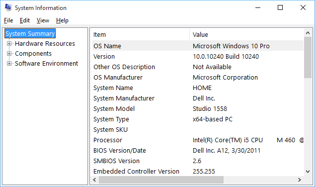The image size is (315, 187).
Task: Select the Version row label
Action: 104,57
